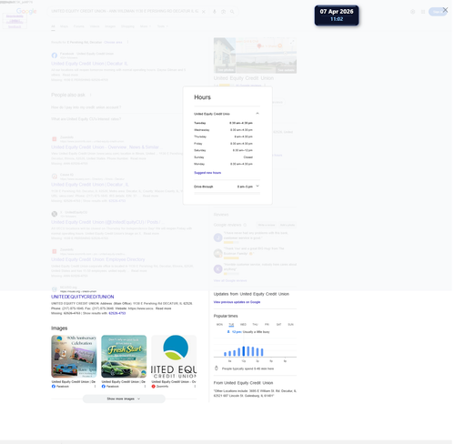The height and width of the screenshot is (444, 455).
Task: Select WED in Popular times
Action: (x=243, y=324)
